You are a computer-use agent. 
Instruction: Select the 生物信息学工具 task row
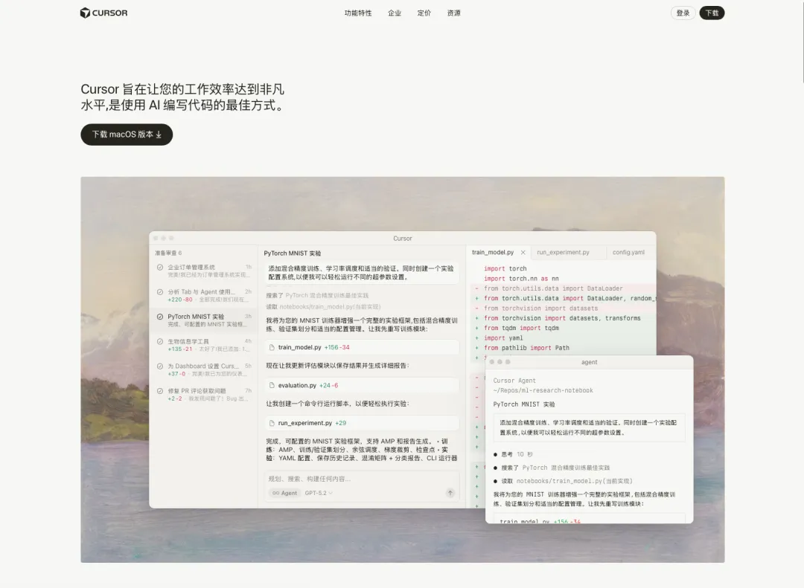coord(204,345)
